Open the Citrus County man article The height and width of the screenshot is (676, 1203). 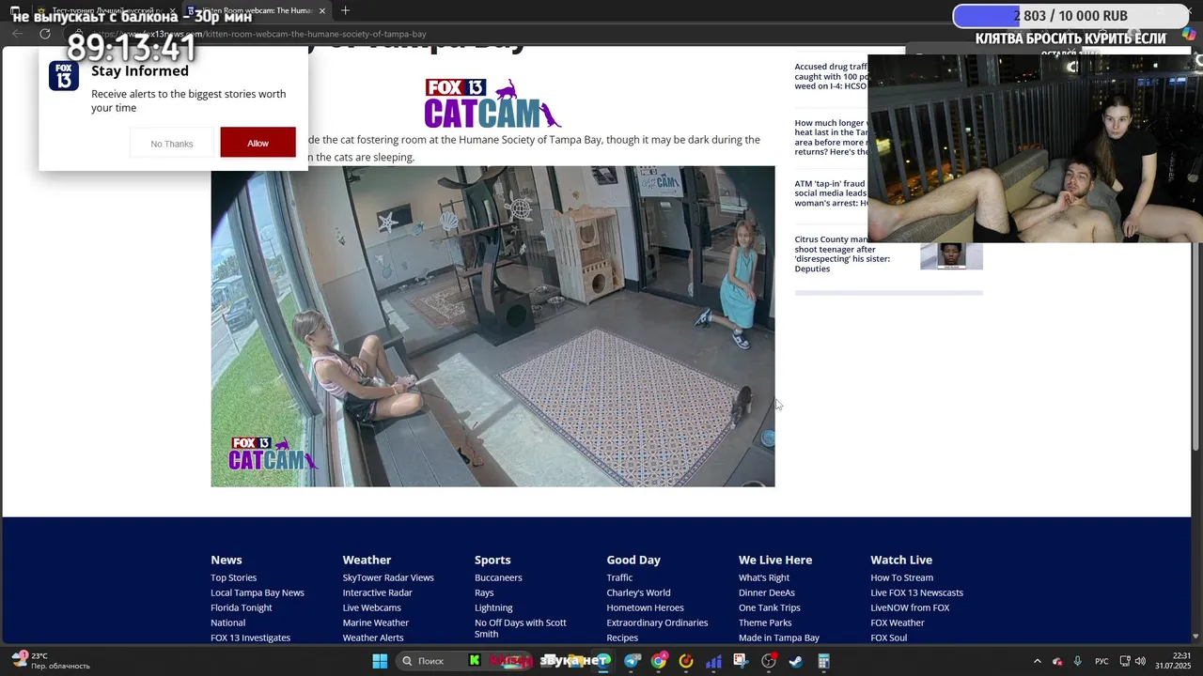842,253
